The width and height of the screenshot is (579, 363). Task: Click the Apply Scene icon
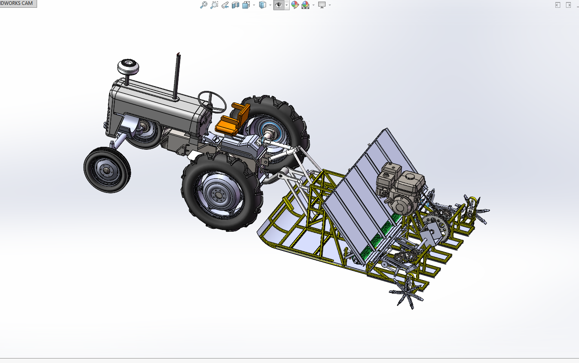[x=305, y=5]
